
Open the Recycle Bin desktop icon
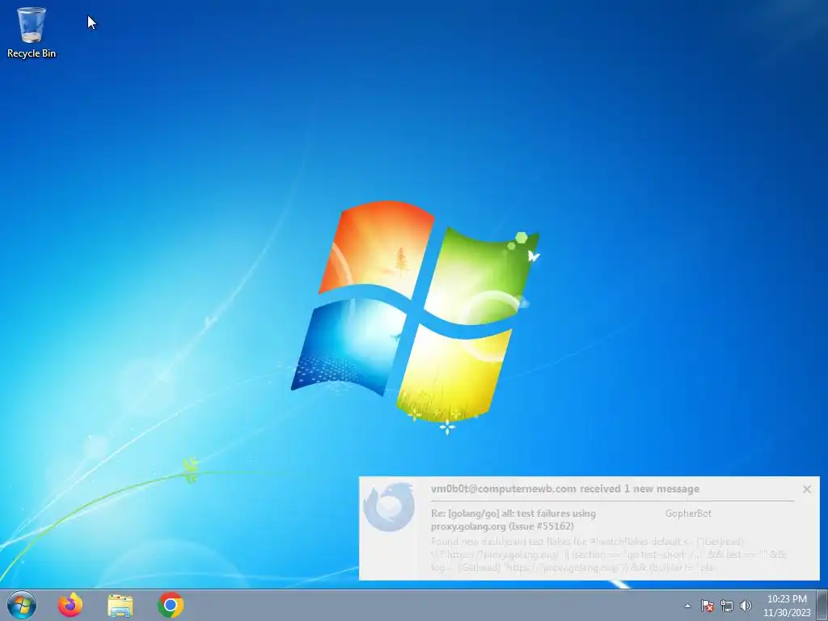(31, 32)
